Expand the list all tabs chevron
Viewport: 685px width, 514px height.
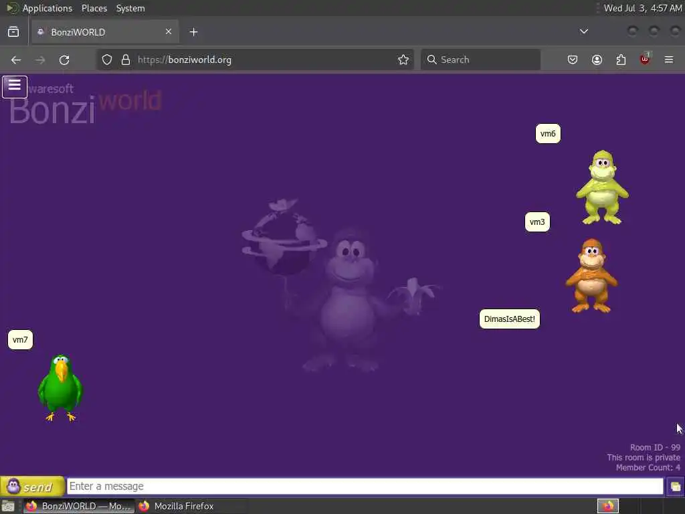click(x=583, y=31)
